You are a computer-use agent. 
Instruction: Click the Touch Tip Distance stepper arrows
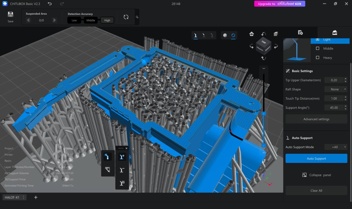345,98
